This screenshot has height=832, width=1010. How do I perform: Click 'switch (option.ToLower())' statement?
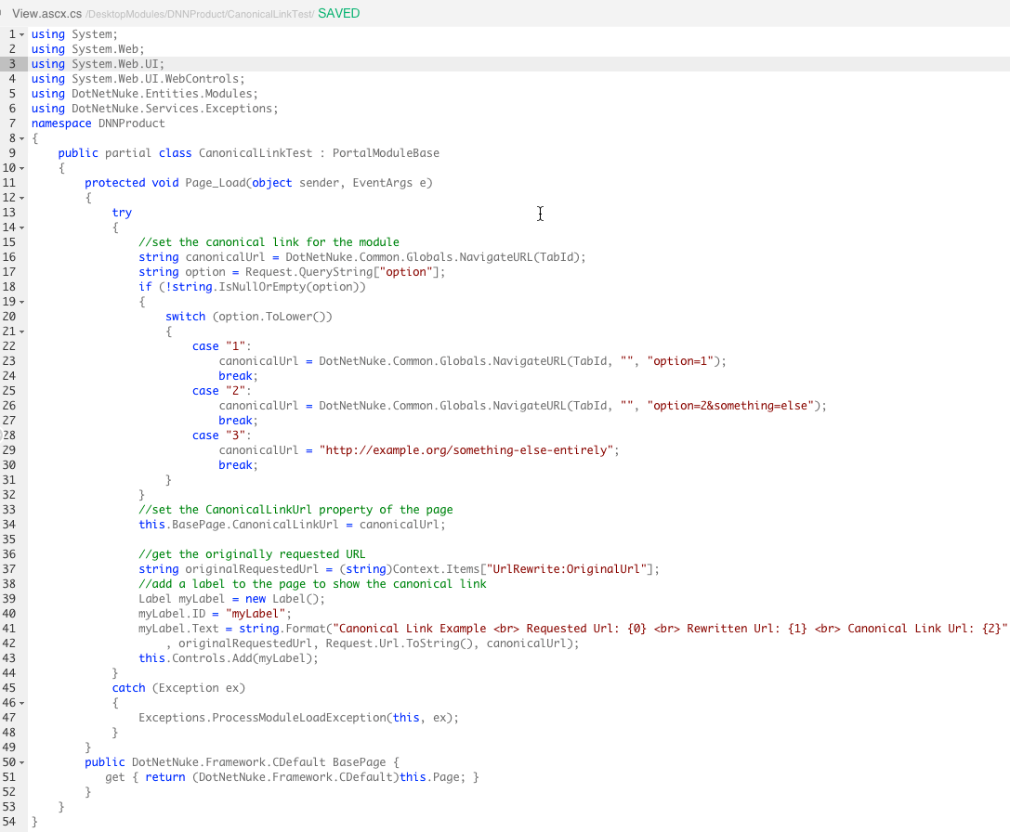[249, 317]
